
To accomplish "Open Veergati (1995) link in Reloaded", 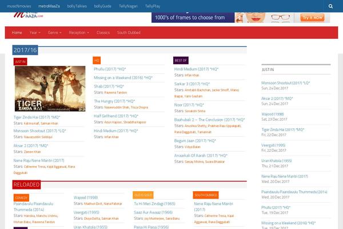I will click(x=86, y=212).
